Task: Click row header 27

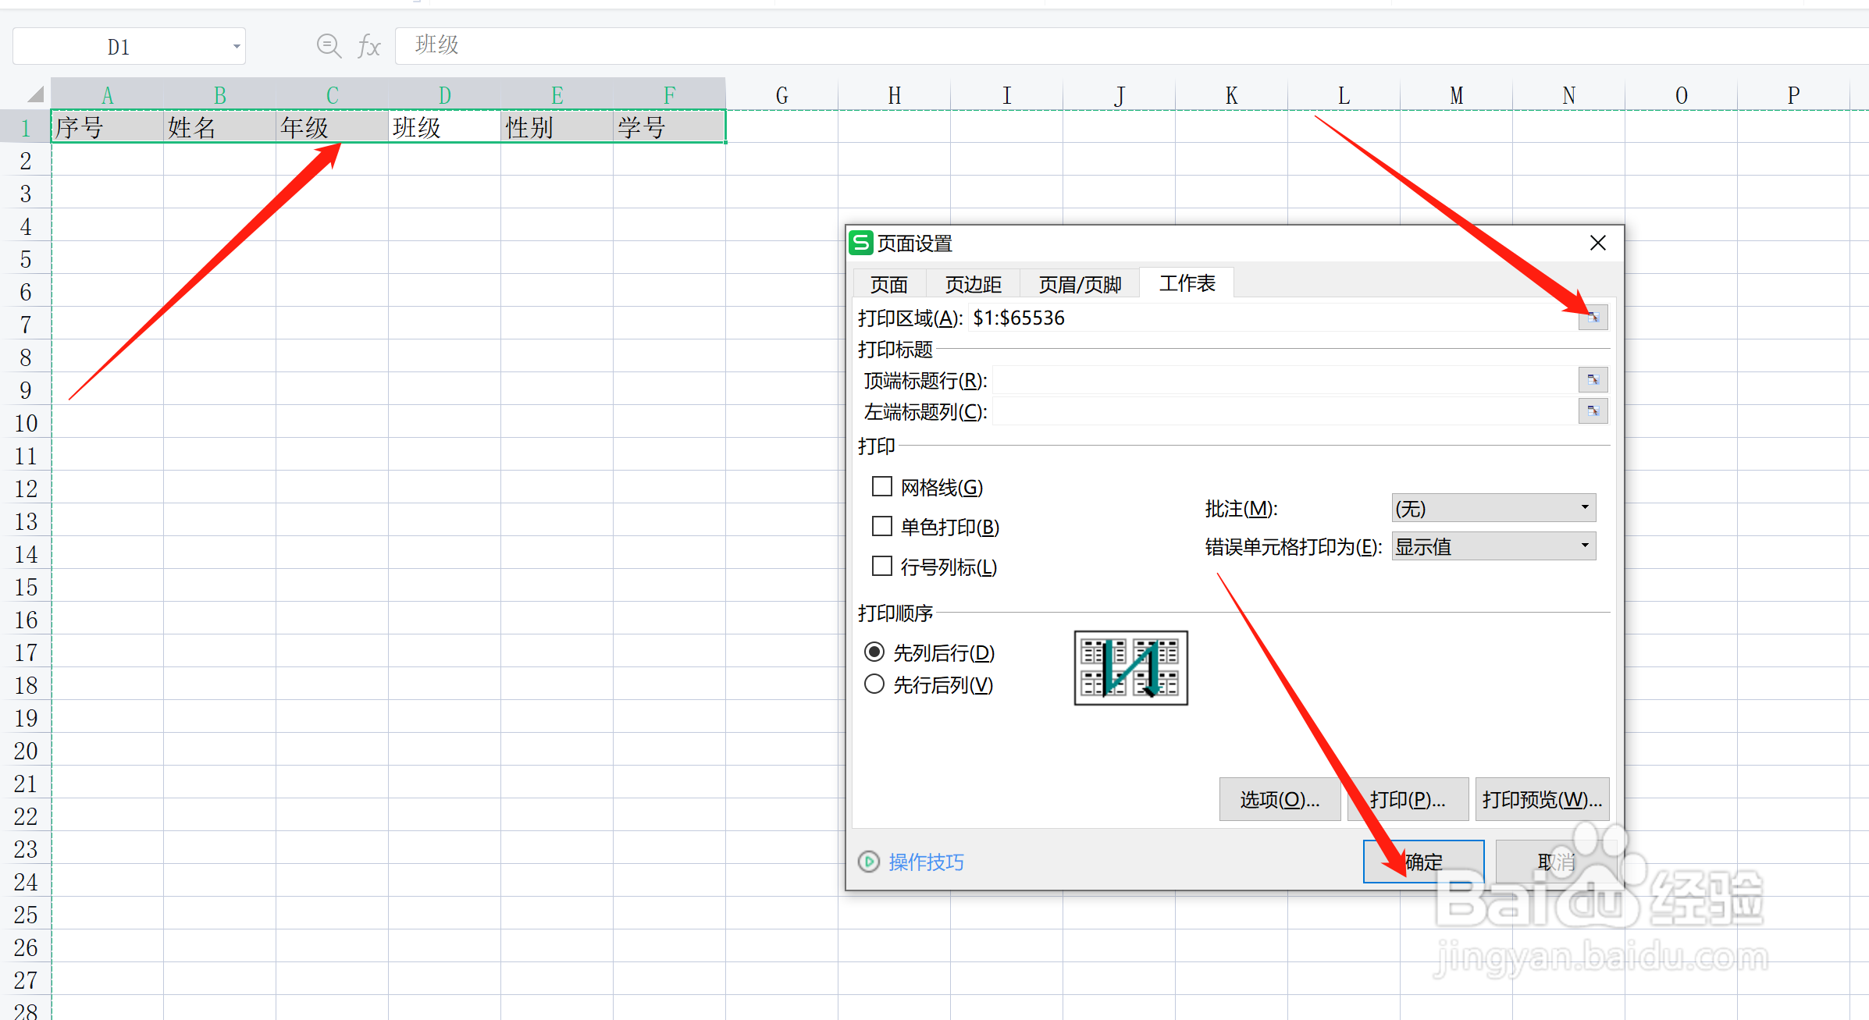Action: click(26, 979)
